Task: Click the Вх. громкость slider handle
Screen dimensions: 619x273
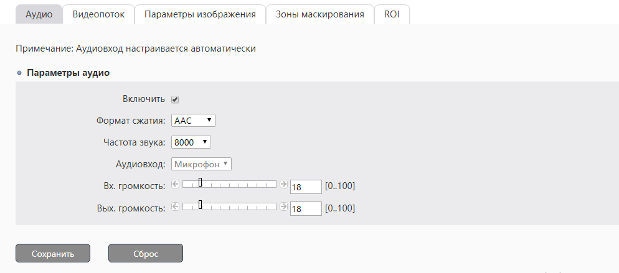Action: pos(201,182)
